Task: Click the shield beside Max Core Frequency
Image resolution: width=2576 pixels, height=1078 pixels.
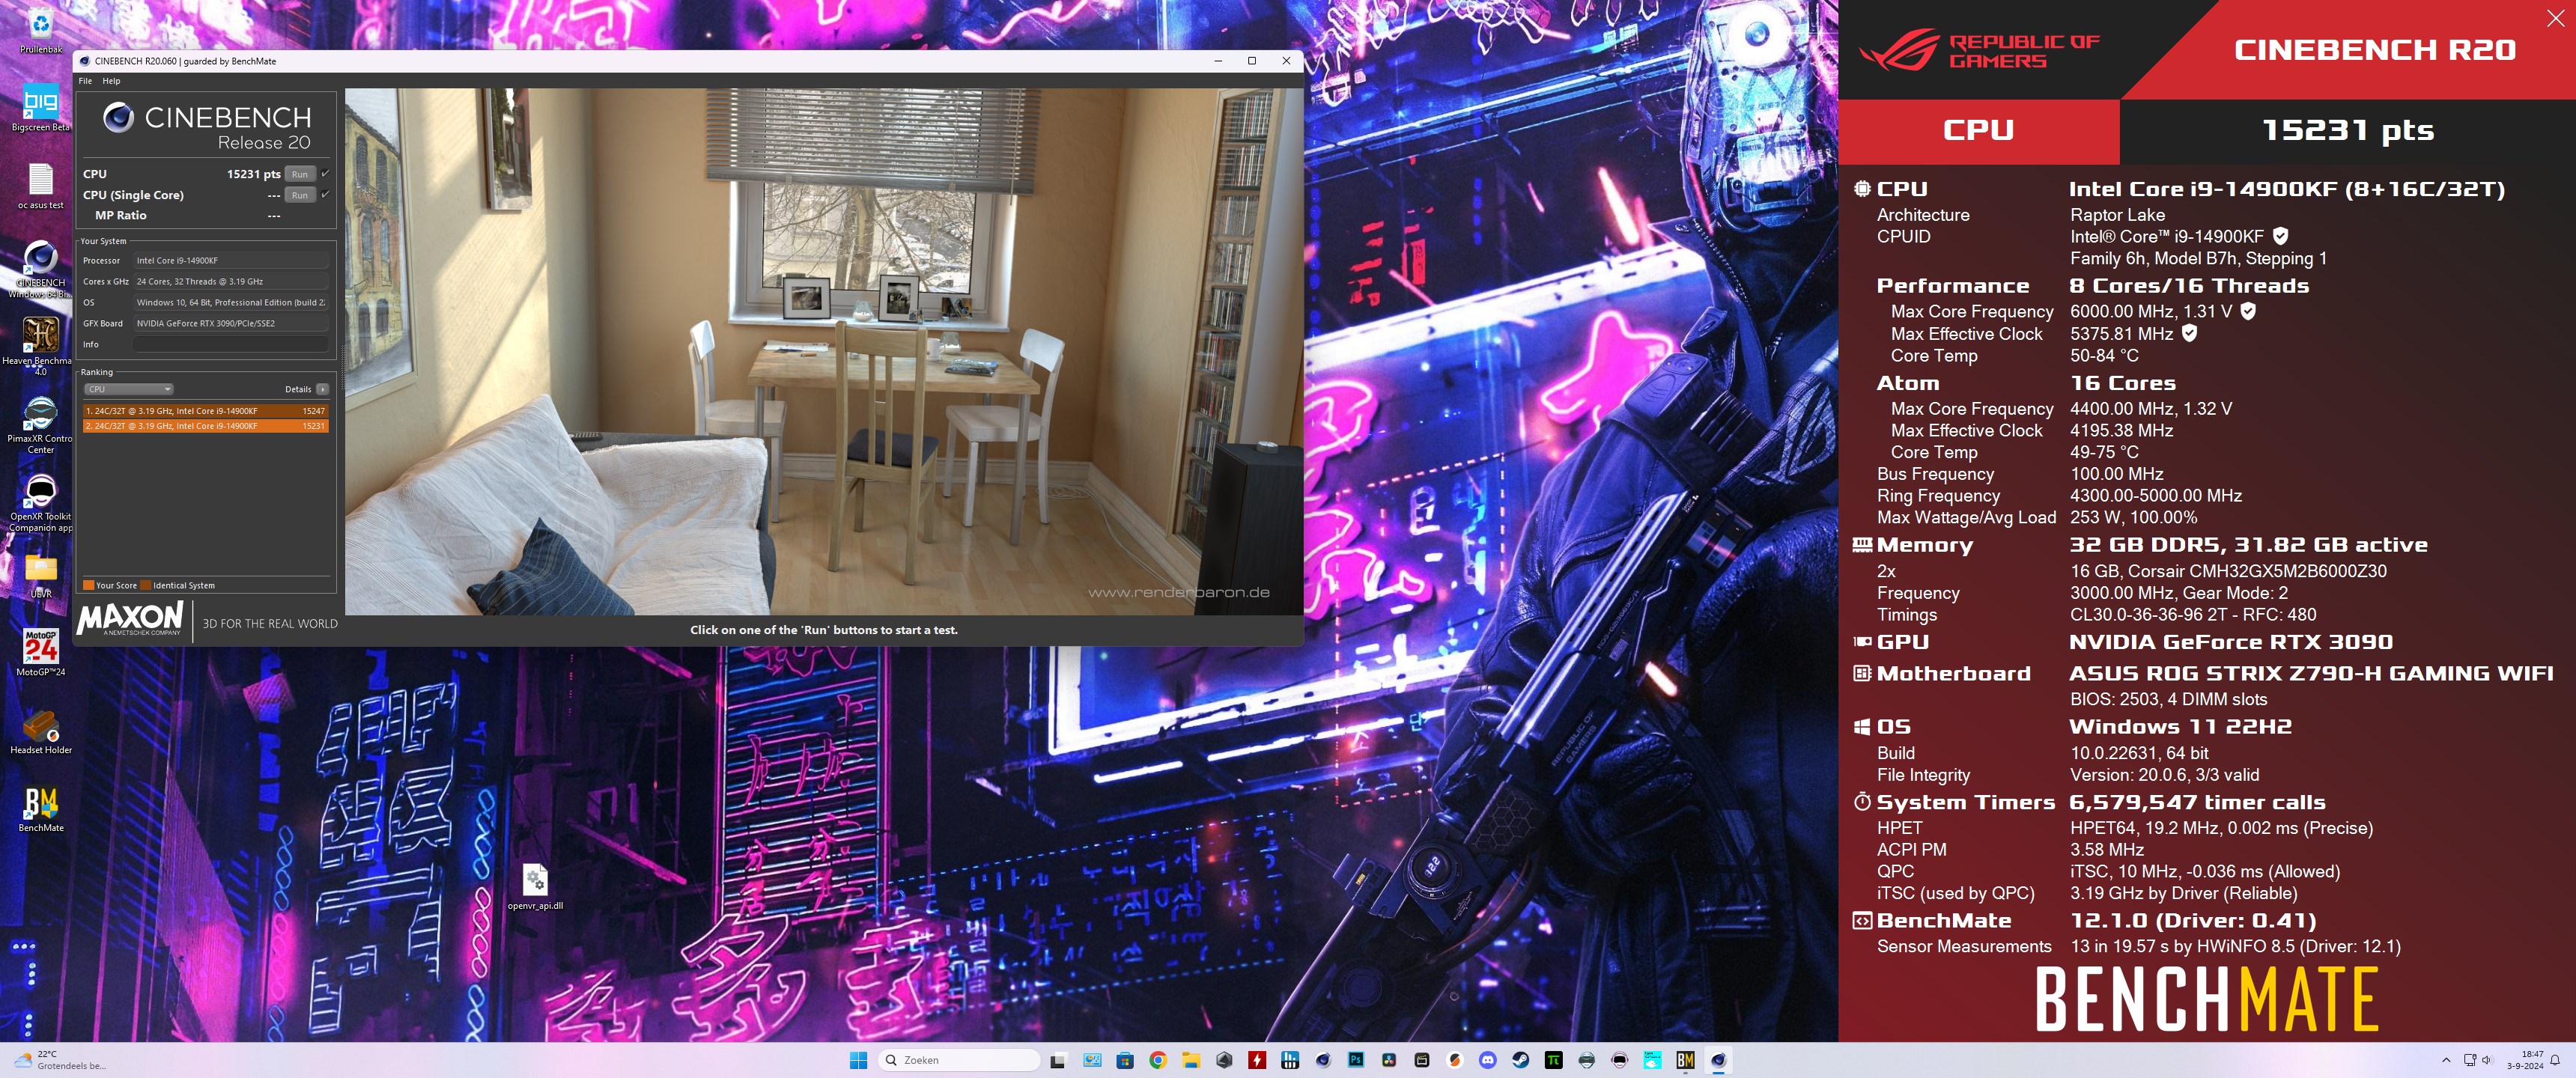Action: (2248, 311)
